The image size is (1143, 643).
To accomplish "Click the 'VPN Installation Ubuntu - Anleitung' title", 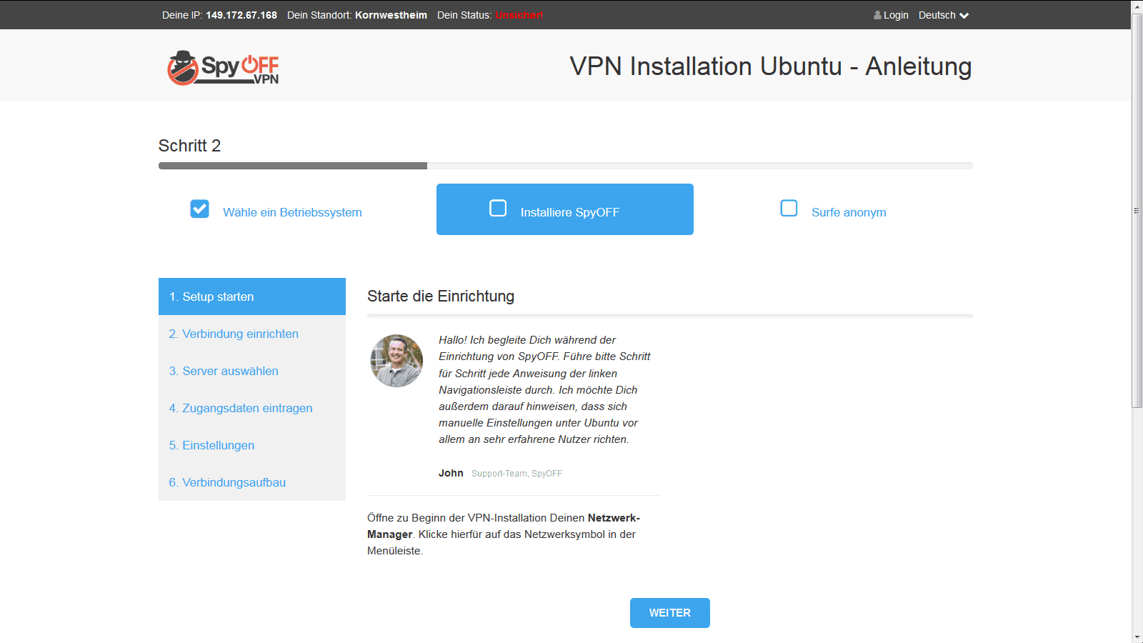I will tap(771, 66).
